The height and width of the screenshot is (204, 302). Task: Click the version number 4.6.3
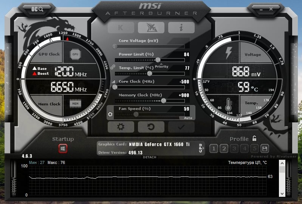(x=27, y=156)
